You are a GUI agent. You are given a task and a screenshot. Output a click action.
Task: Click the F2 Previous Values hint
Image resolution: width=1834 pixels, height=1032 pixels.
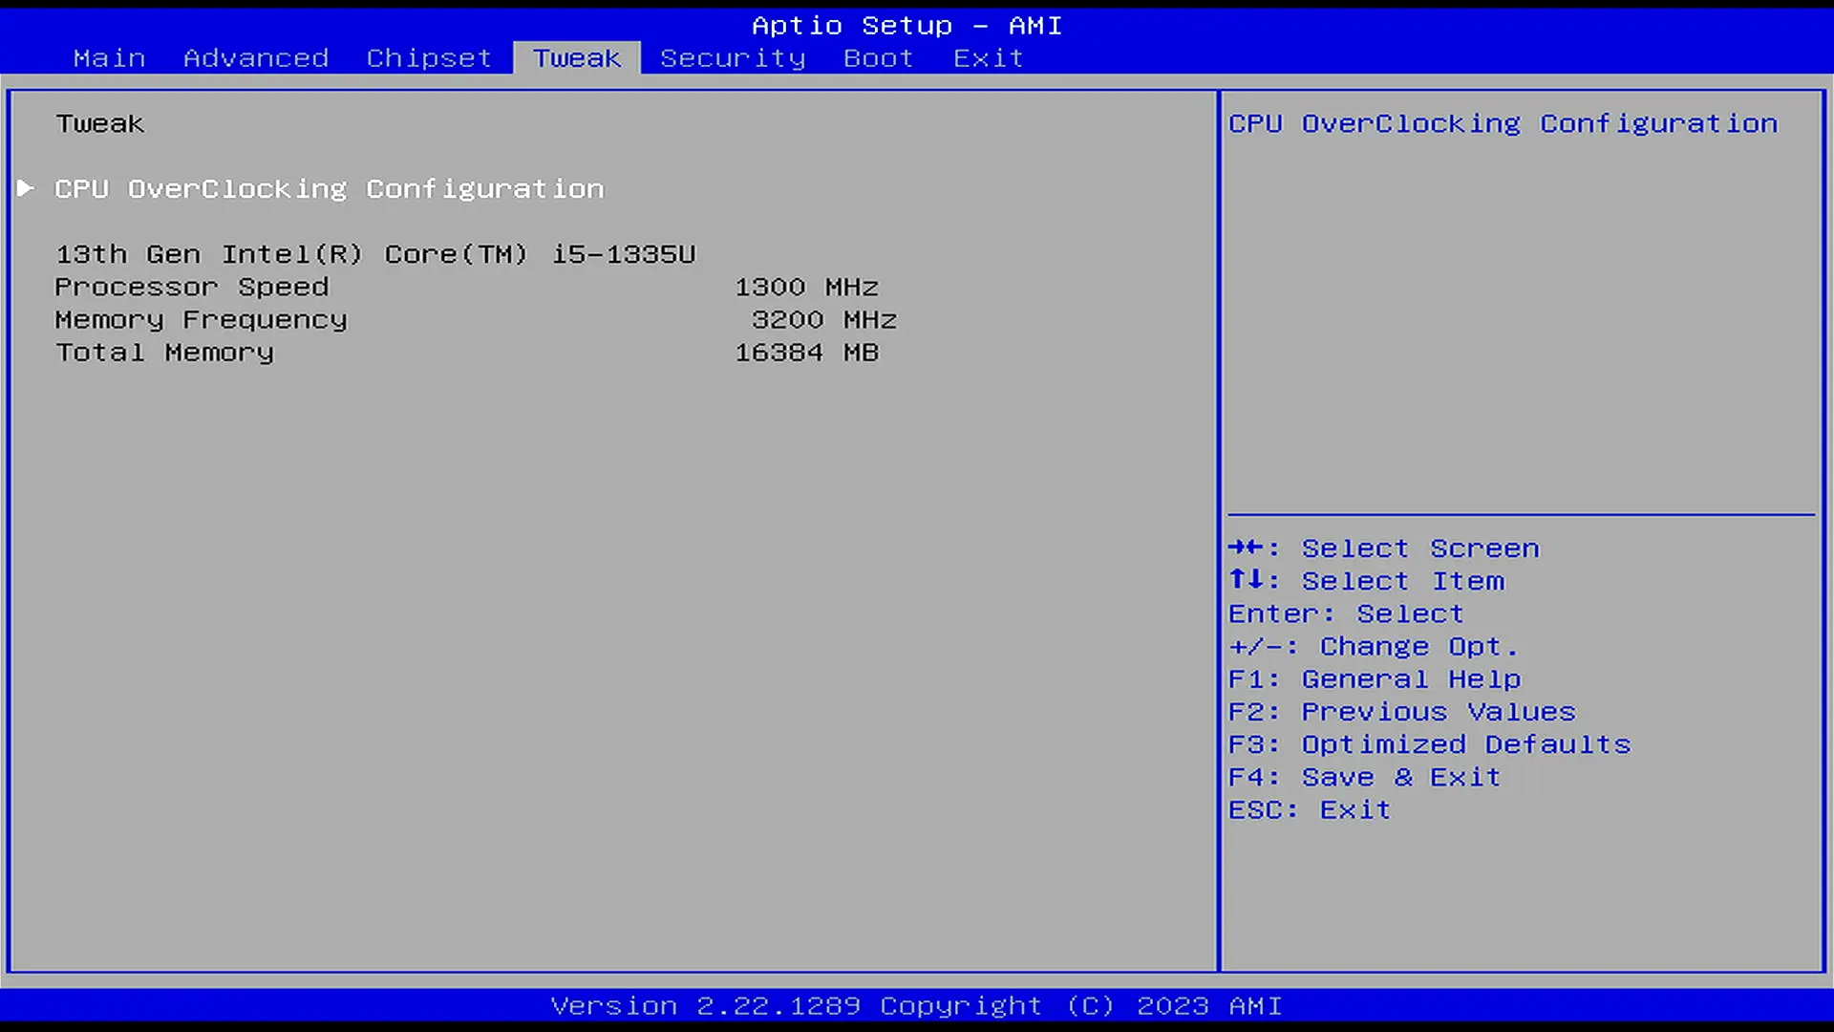(x=1401, y=712)
